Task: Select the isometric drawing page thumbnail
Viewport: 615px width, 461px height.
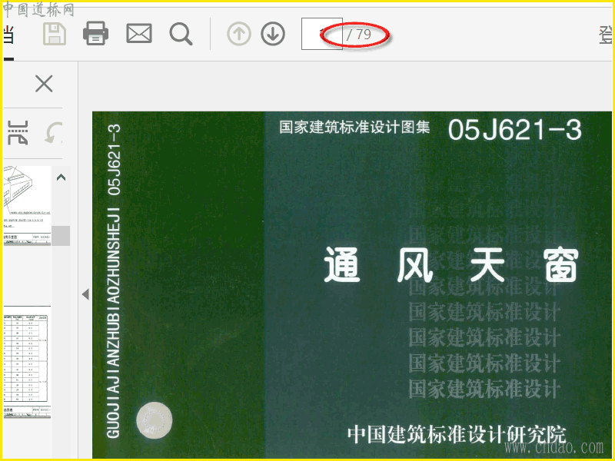Action: [27, 205]
